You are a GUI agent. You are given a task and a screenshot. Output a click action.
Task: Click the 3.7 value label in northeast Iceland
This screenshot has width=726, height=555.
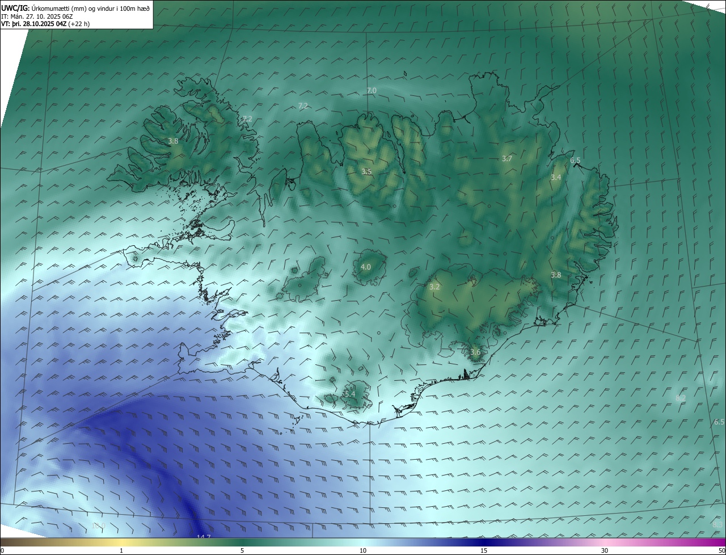[507, 159]
